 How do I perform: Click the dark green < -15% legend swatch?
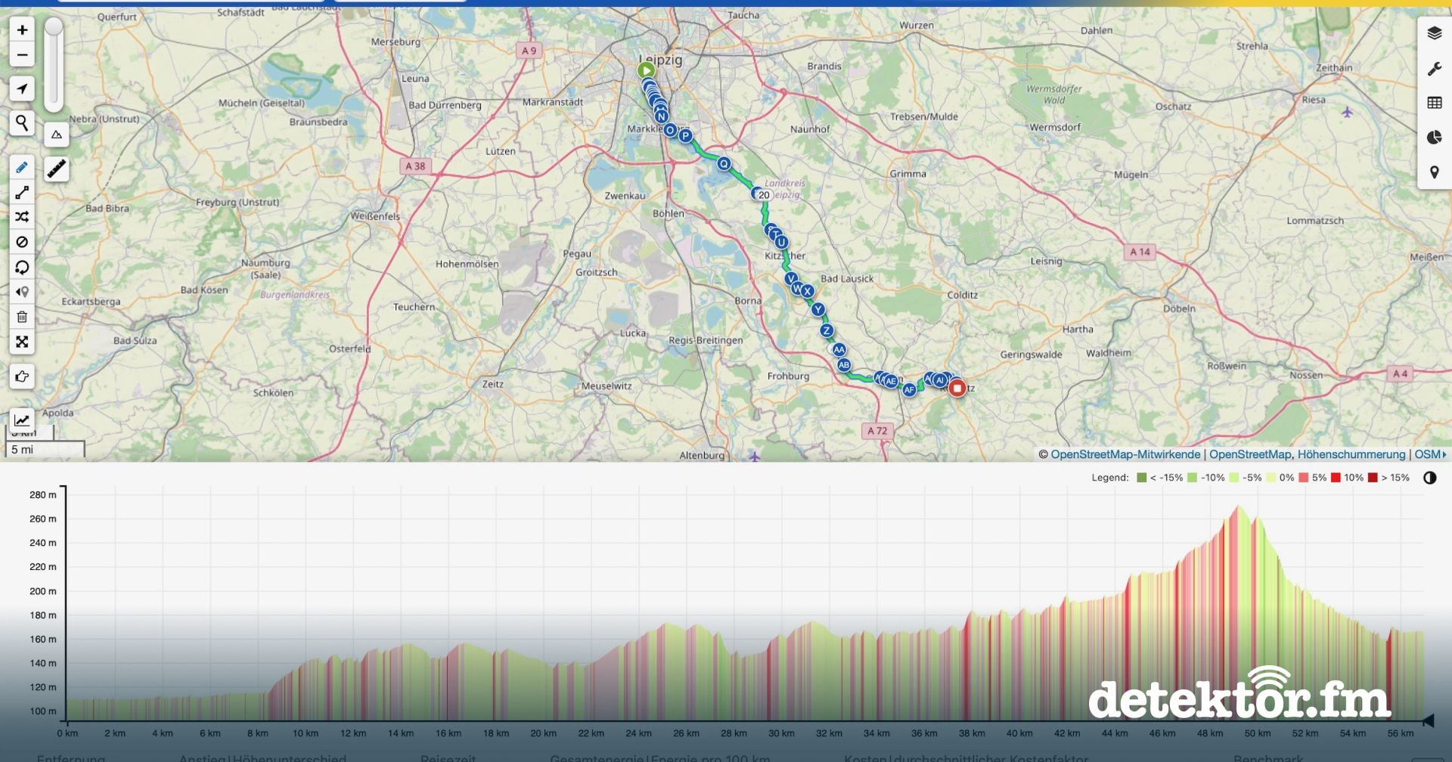click(1142, 478)
